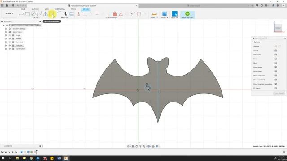Play the design timeline

pyautogui.click(x=9, y=152)
